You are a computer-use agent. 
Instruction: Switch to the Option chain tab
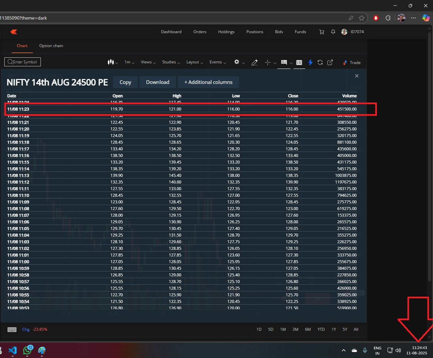[51, 46]
